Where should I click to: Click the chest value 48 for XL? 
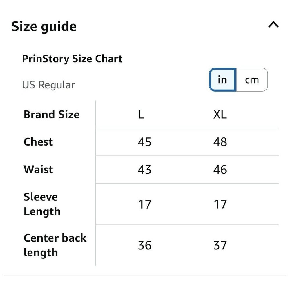pos(220,142)
